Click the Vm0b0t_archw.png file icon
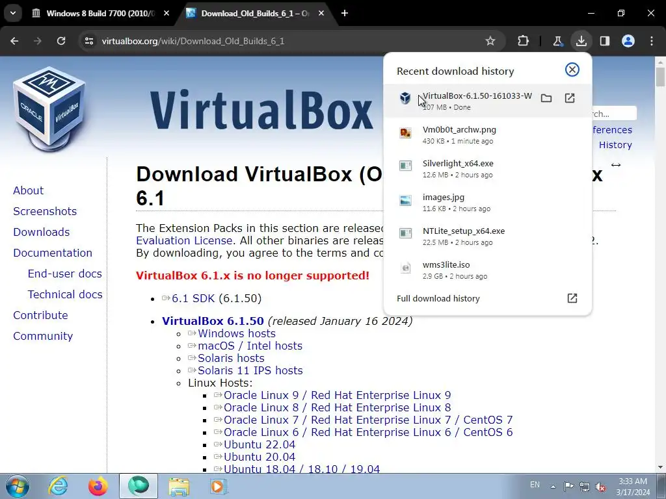This screenshot has width=666, height=499. point(406,133)
